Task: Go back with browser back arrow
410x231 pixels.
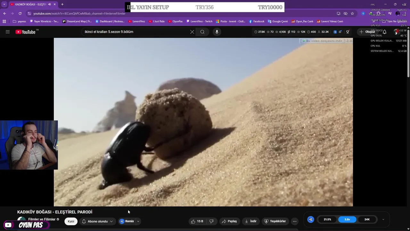Action: point(4,13)
